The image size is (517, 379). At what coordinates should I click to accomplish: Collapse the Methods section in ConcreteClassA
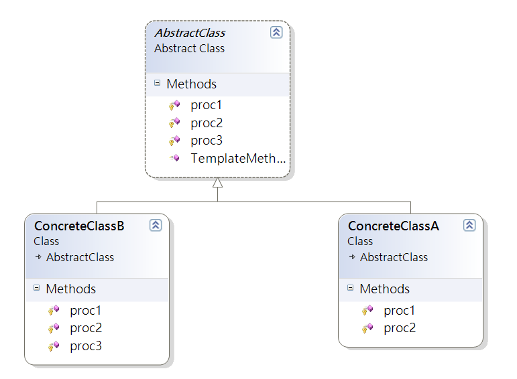(351, 289)
